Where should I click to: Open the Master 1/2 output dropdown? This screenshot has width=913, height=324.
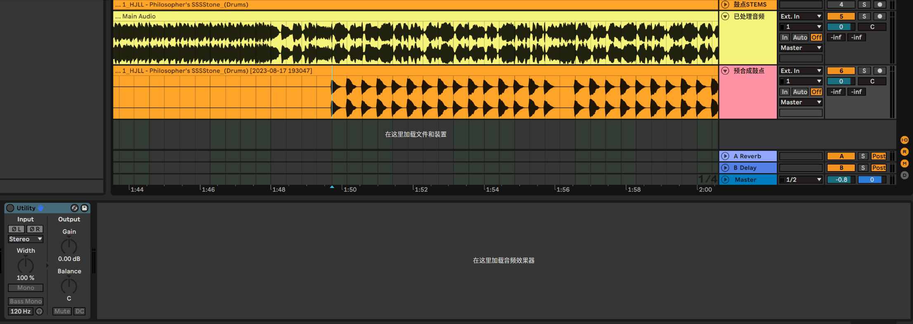click(800, 180)
